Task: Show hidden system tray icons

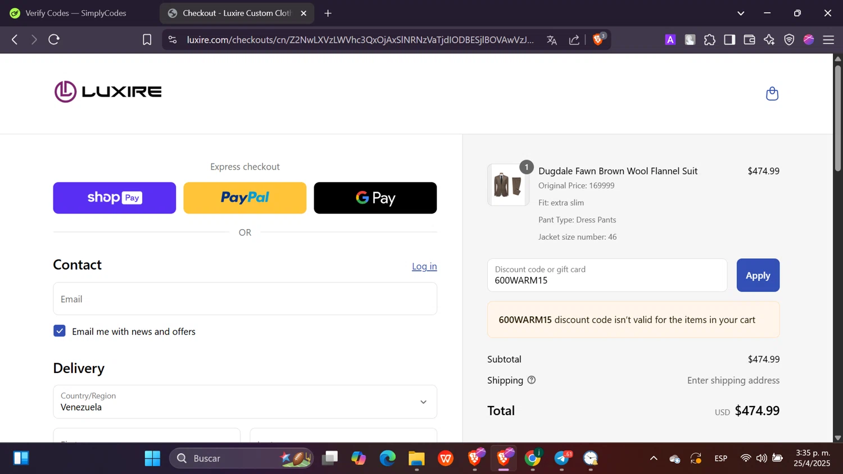Action: point(654,458)
